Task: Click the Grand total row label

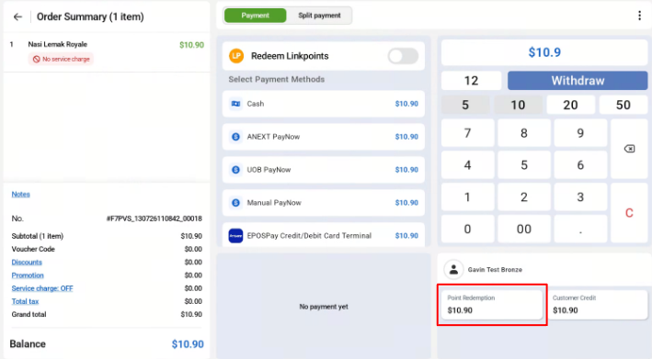Action: [x=29, y=315]
